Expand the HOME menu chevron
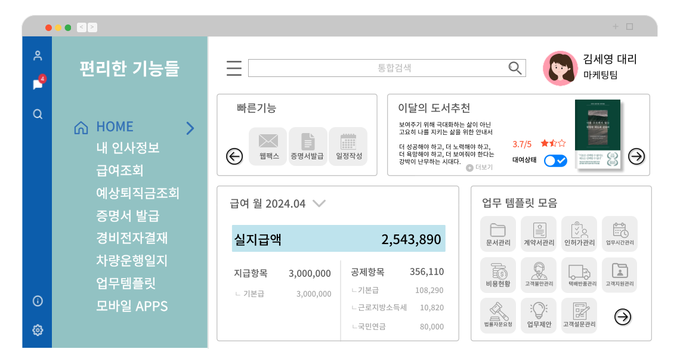 tap(190, 128)
